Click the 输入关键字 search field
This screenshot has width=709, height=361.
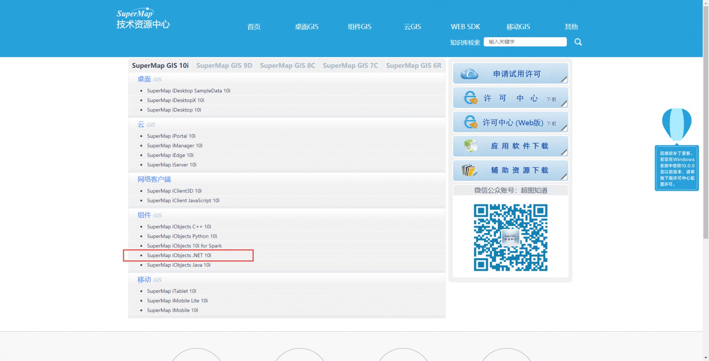point(525,42)
